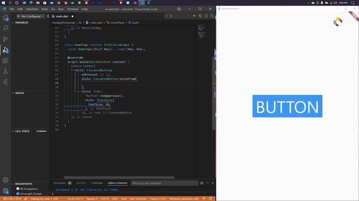The width and height of the screenshot is (359, 201).
Task: Click the Start Debugging play arrow
Action: pyautogui.click(x=19, y=16)
